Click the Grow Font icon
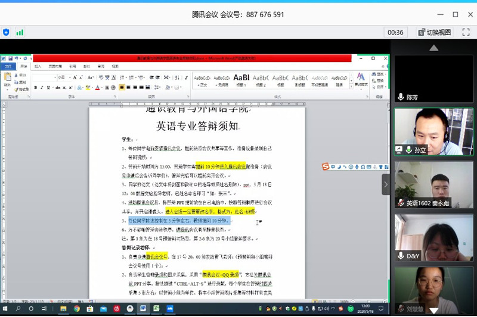This screenshot has width=477, height=317. [75, 78]
